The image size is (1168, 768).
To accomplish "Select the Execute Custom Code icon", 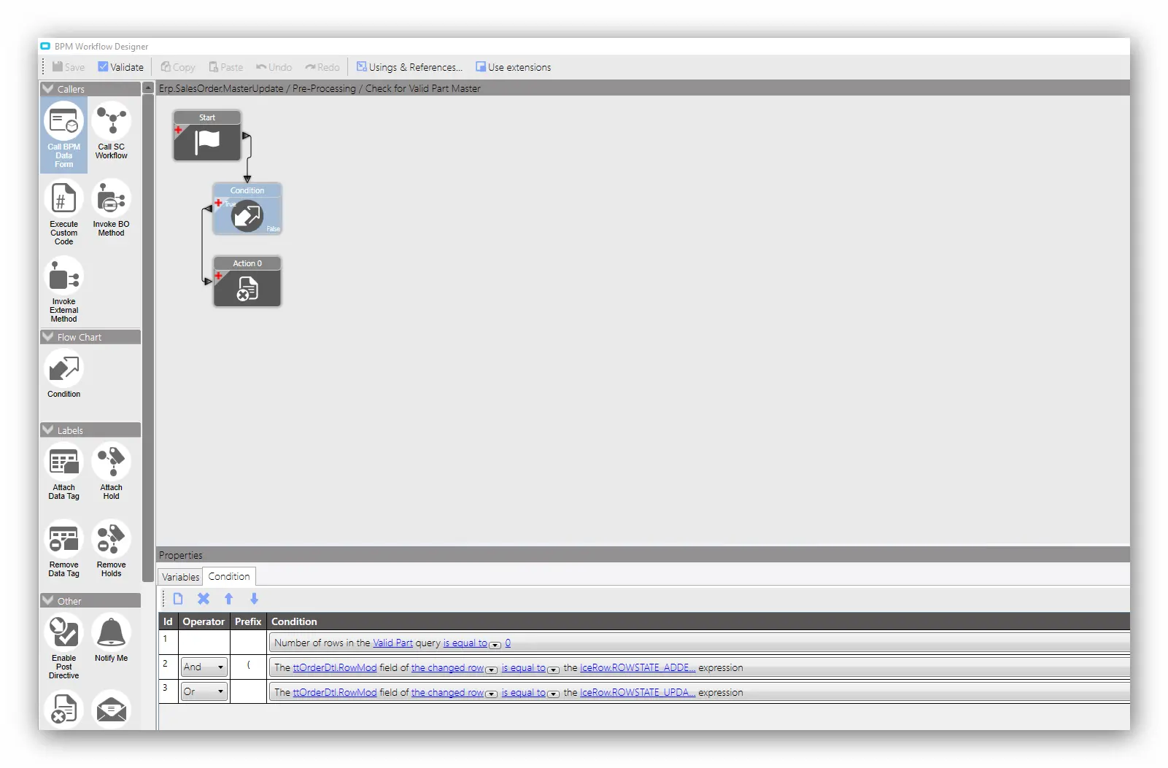I will tap(63, 199).
